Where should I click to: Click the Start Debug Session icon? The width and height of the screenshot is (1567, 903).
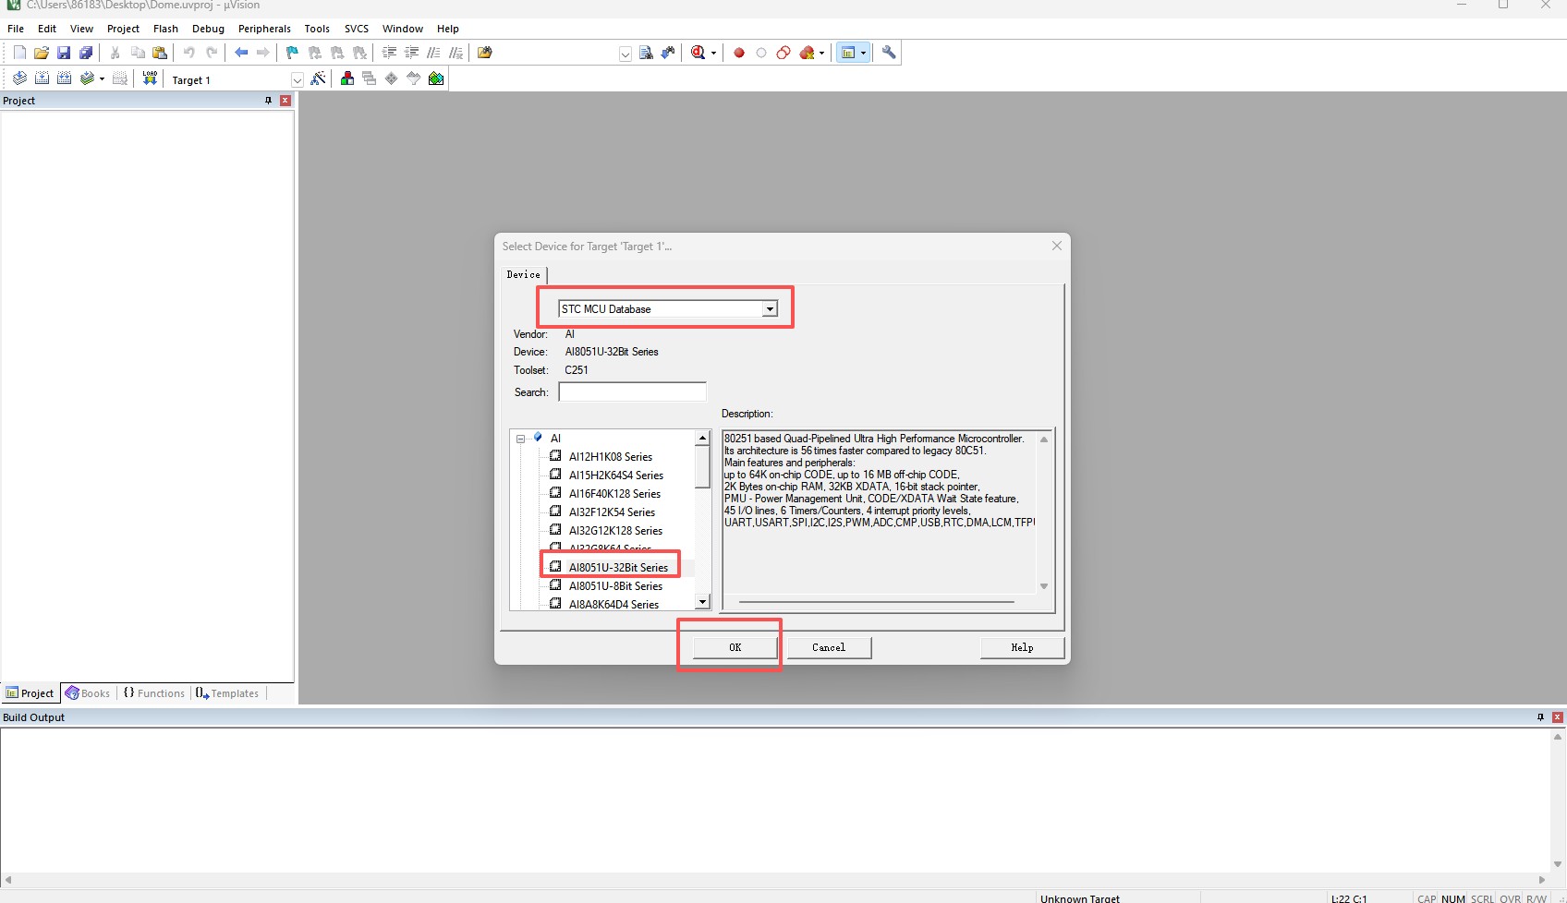click(x=698, y=53)
